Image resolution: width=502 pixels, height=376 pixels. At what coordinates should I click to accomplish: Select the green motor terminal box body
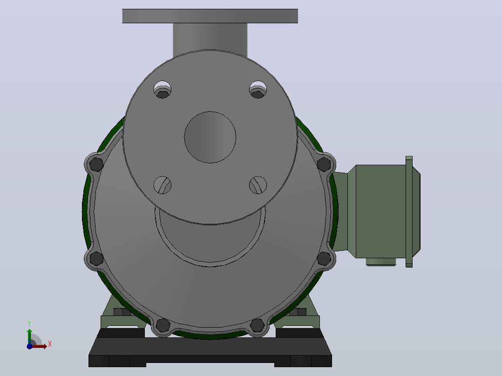point(380,211)
